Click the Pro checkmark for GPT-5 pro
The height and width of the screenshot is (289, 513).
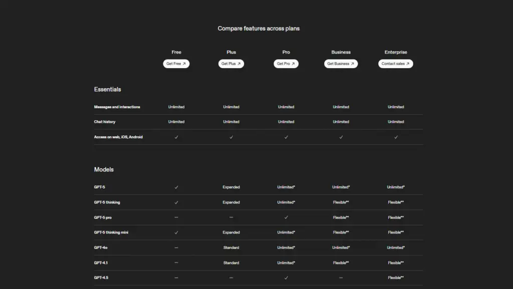coord(286,217)
